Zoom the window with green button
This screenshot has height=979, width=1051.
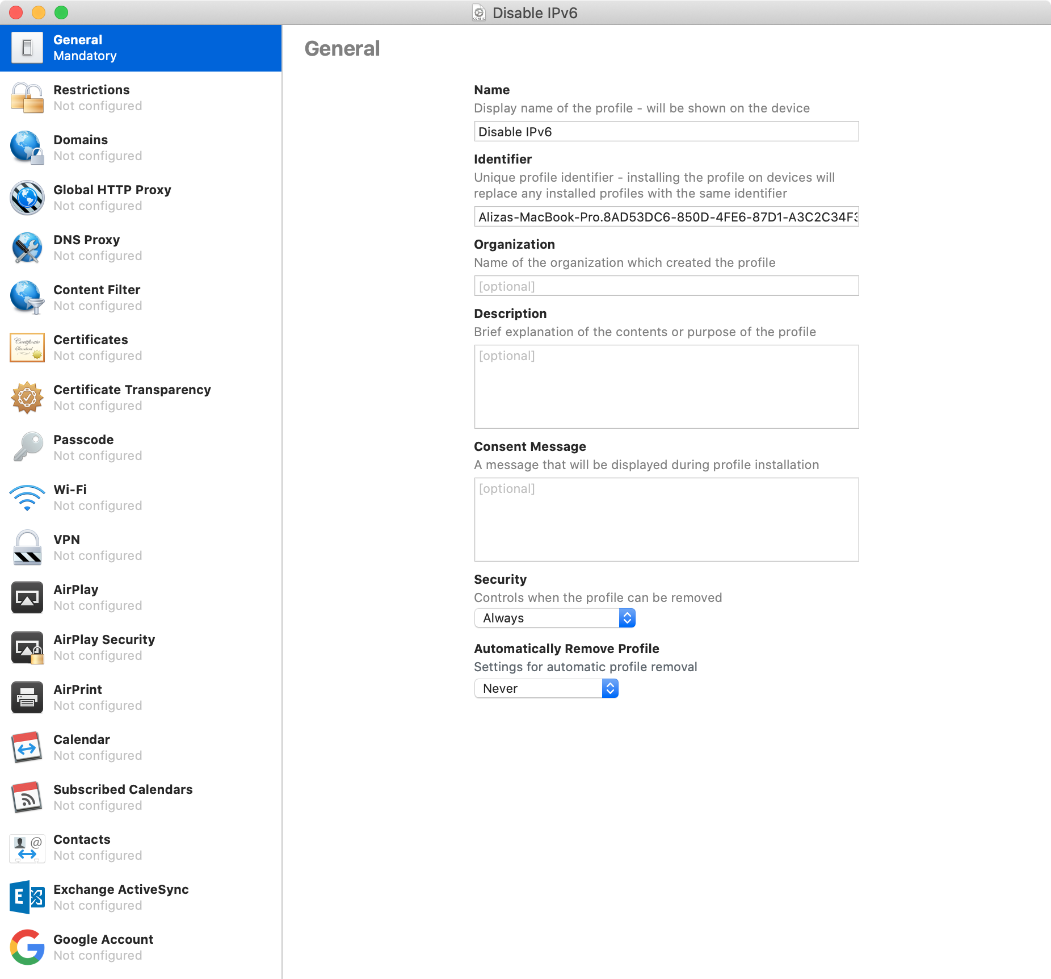click(61, 12)
